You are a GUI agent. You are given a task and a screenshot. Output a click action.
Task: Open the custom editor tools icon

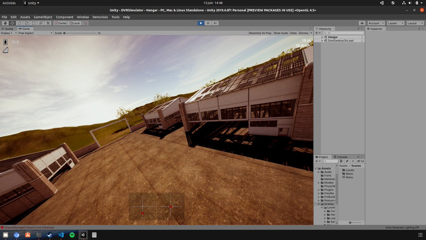coord(48,23)
